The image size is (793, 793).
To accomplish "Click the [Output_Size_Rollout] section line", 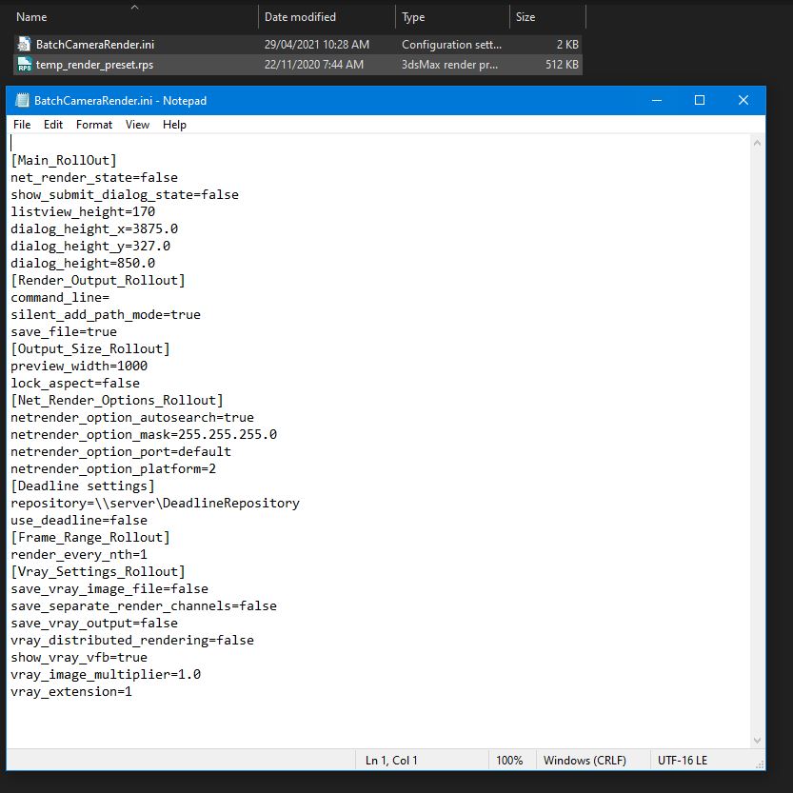I will click(x=90, y=349).
